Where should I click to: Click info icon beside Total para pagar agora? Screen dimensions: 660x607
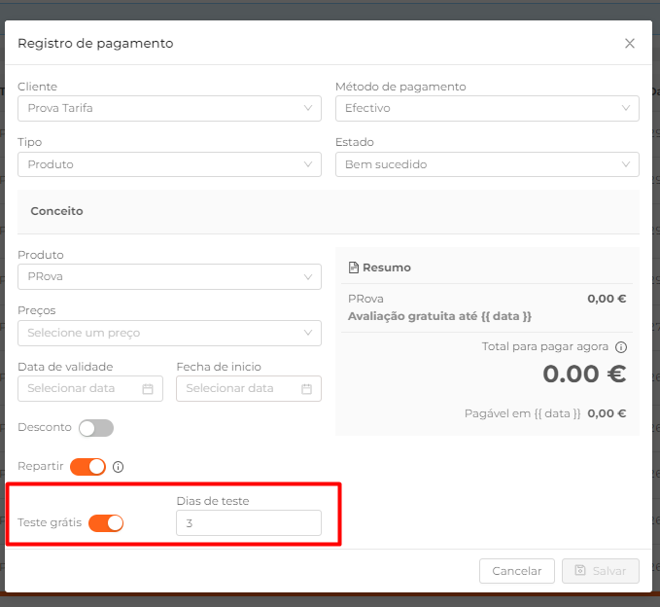click(621, 347)
